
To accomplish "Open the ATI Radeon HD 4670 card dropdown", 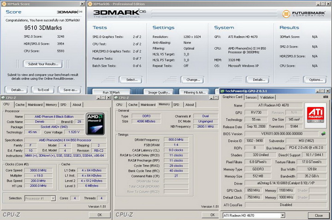I will coord(283,215).
